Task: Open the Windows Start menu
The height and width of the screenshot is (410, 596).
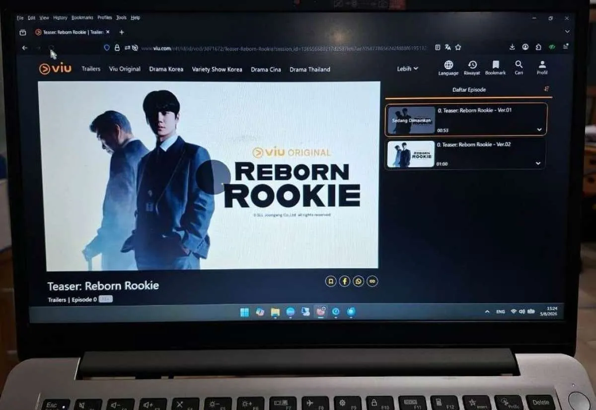Action: 244,312
